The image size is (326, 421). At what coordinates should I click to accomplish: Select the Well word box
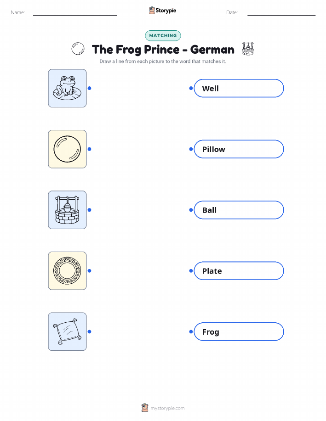239,88
